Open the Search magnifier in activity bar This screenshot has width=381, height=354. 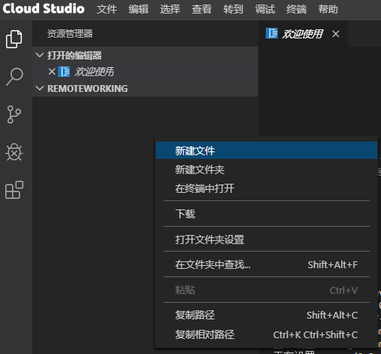tap(14, 77)
